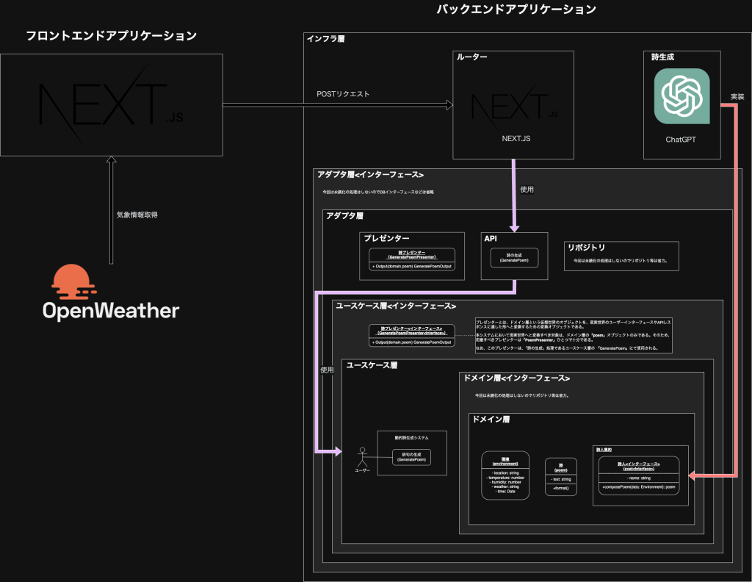Click the 気象情報取得 arrow label

(x=137, y=215)
